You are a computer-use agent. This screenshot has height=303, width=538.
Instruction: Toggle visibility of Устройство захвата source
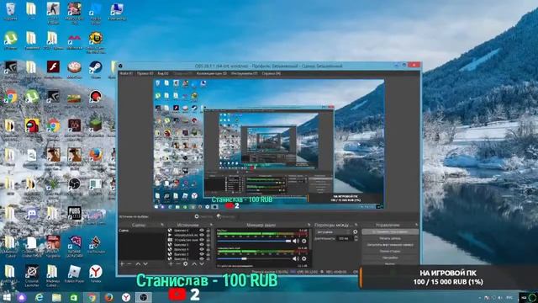pos(202,240)
